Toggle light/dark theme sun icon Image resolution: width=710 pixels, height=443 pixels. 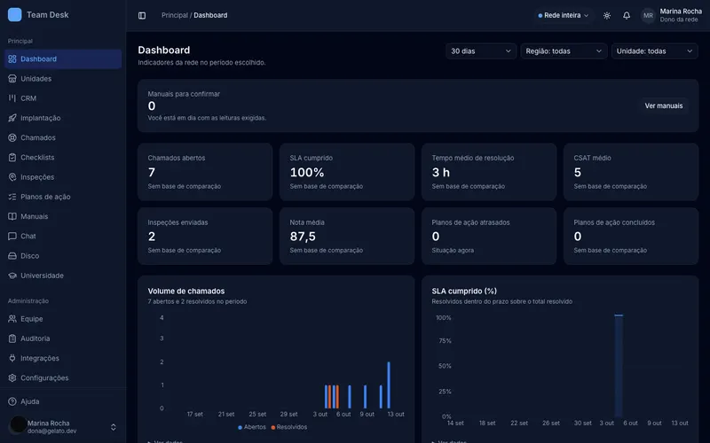tap(607, 15)
